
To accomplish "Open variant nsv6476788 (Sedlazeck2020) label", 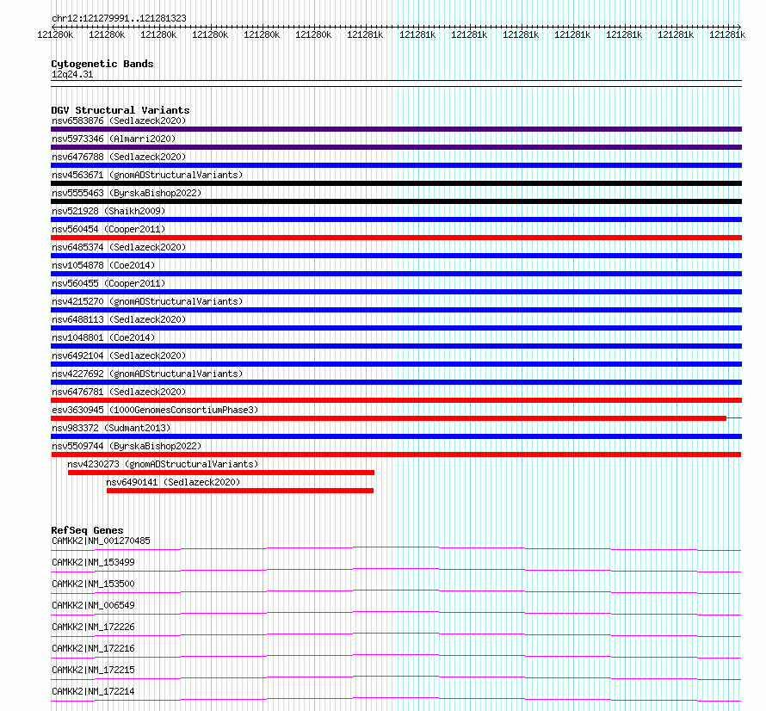I will pos(119,157).
